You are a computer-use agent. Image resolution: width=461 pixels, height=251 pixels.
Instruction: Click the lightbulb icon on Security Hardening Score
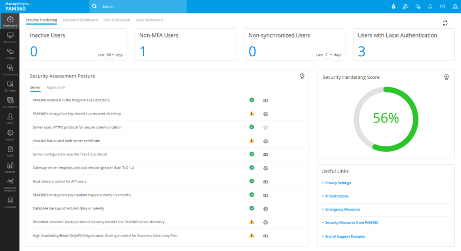point(446,77)
